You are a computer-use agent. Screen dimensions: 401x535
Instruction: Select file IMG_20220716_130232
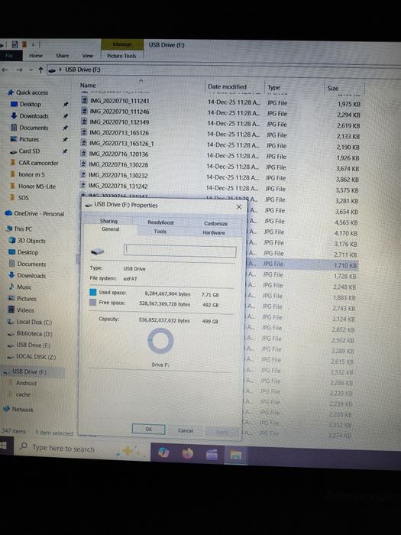tap(118, 175)
